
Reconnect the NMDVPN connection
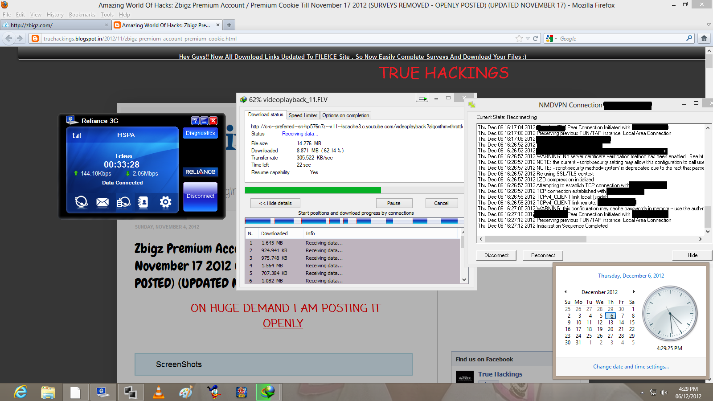click(x=543, y=255)
